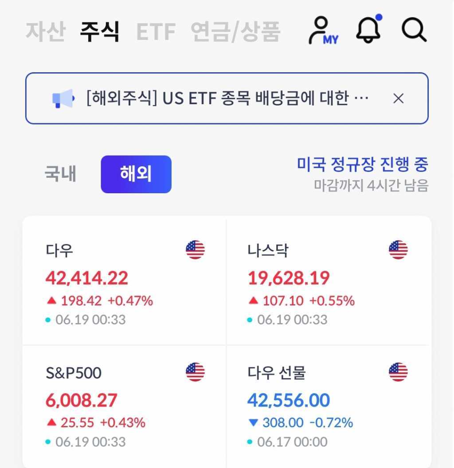The height and width of the screenshot is (468, 454).
Task: Select the 해외 market toggle
Action: (x=136, y=174)
